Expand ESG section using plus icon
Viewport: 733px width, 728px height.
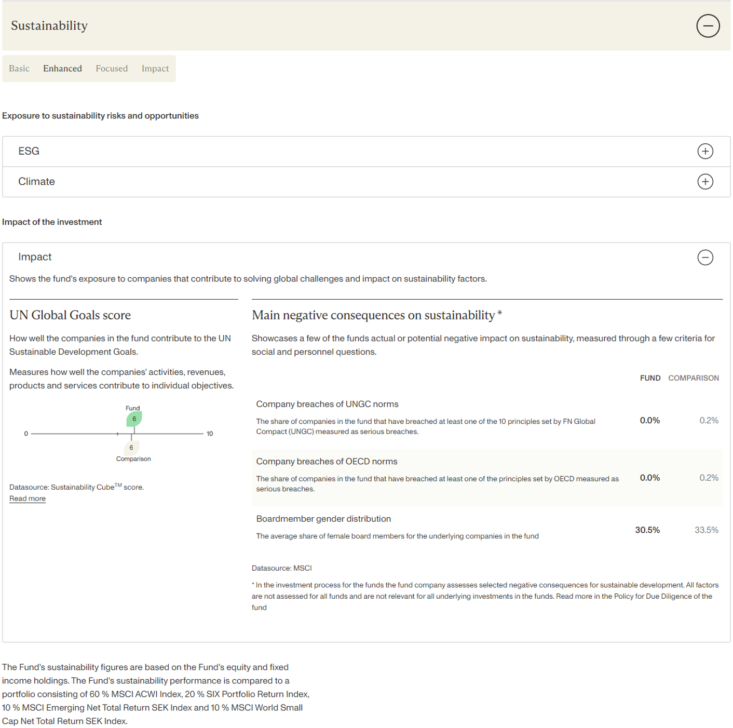[705, 151]
